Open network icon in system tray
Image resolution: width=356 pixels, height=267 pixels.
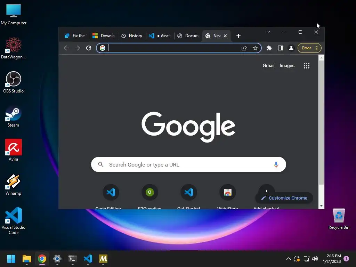coord(307,259)
